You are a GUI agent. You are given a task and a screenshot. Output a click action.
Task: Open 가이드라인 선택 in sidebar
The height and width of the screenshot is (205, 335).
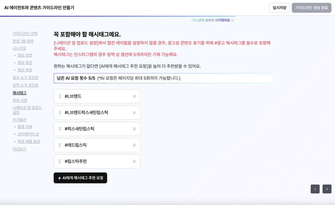pyautogui.click(x=25, y=33)
